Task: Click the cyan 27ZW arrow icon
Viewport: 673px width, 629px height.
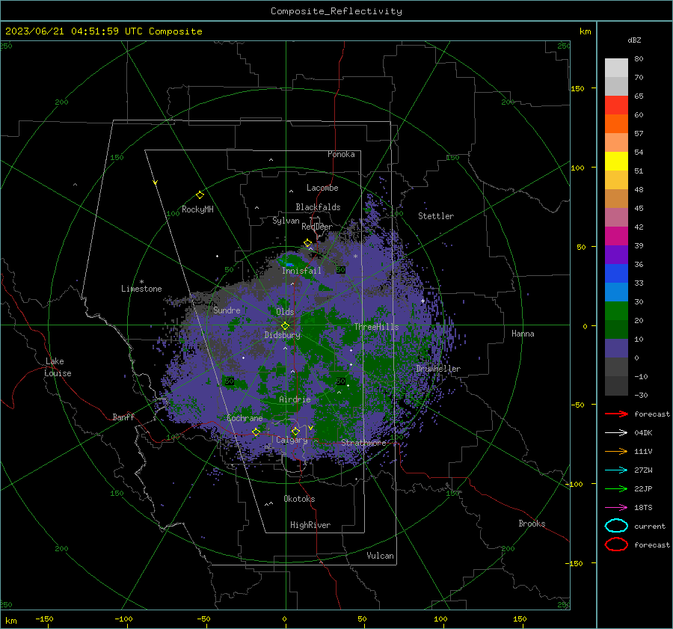Action: coord(616,470)
